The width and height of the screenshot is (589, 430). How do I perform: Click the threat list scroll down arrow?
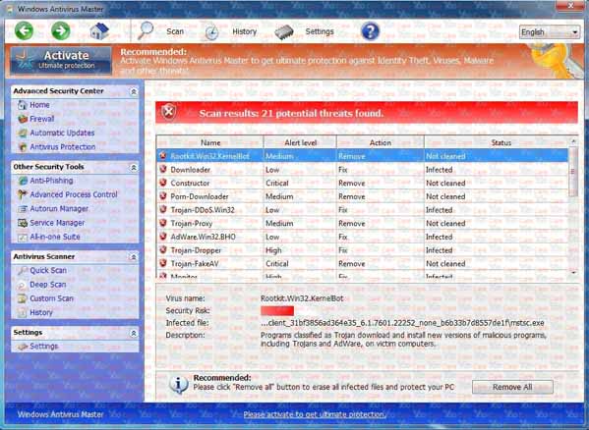pos(573,273)
